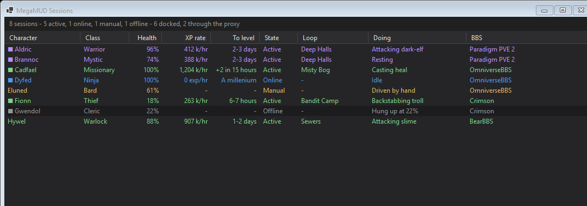Select the Fionn session row
The height and width of the screenshot is (206, 587).
pos(296,101)
